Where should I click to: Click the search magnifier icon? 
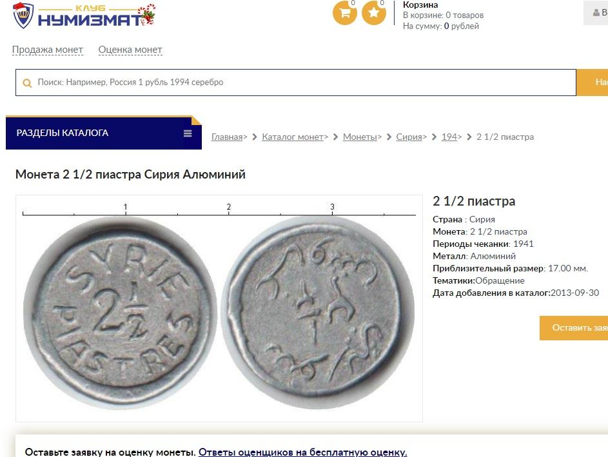pyautogui.click(x=27, y=83)
